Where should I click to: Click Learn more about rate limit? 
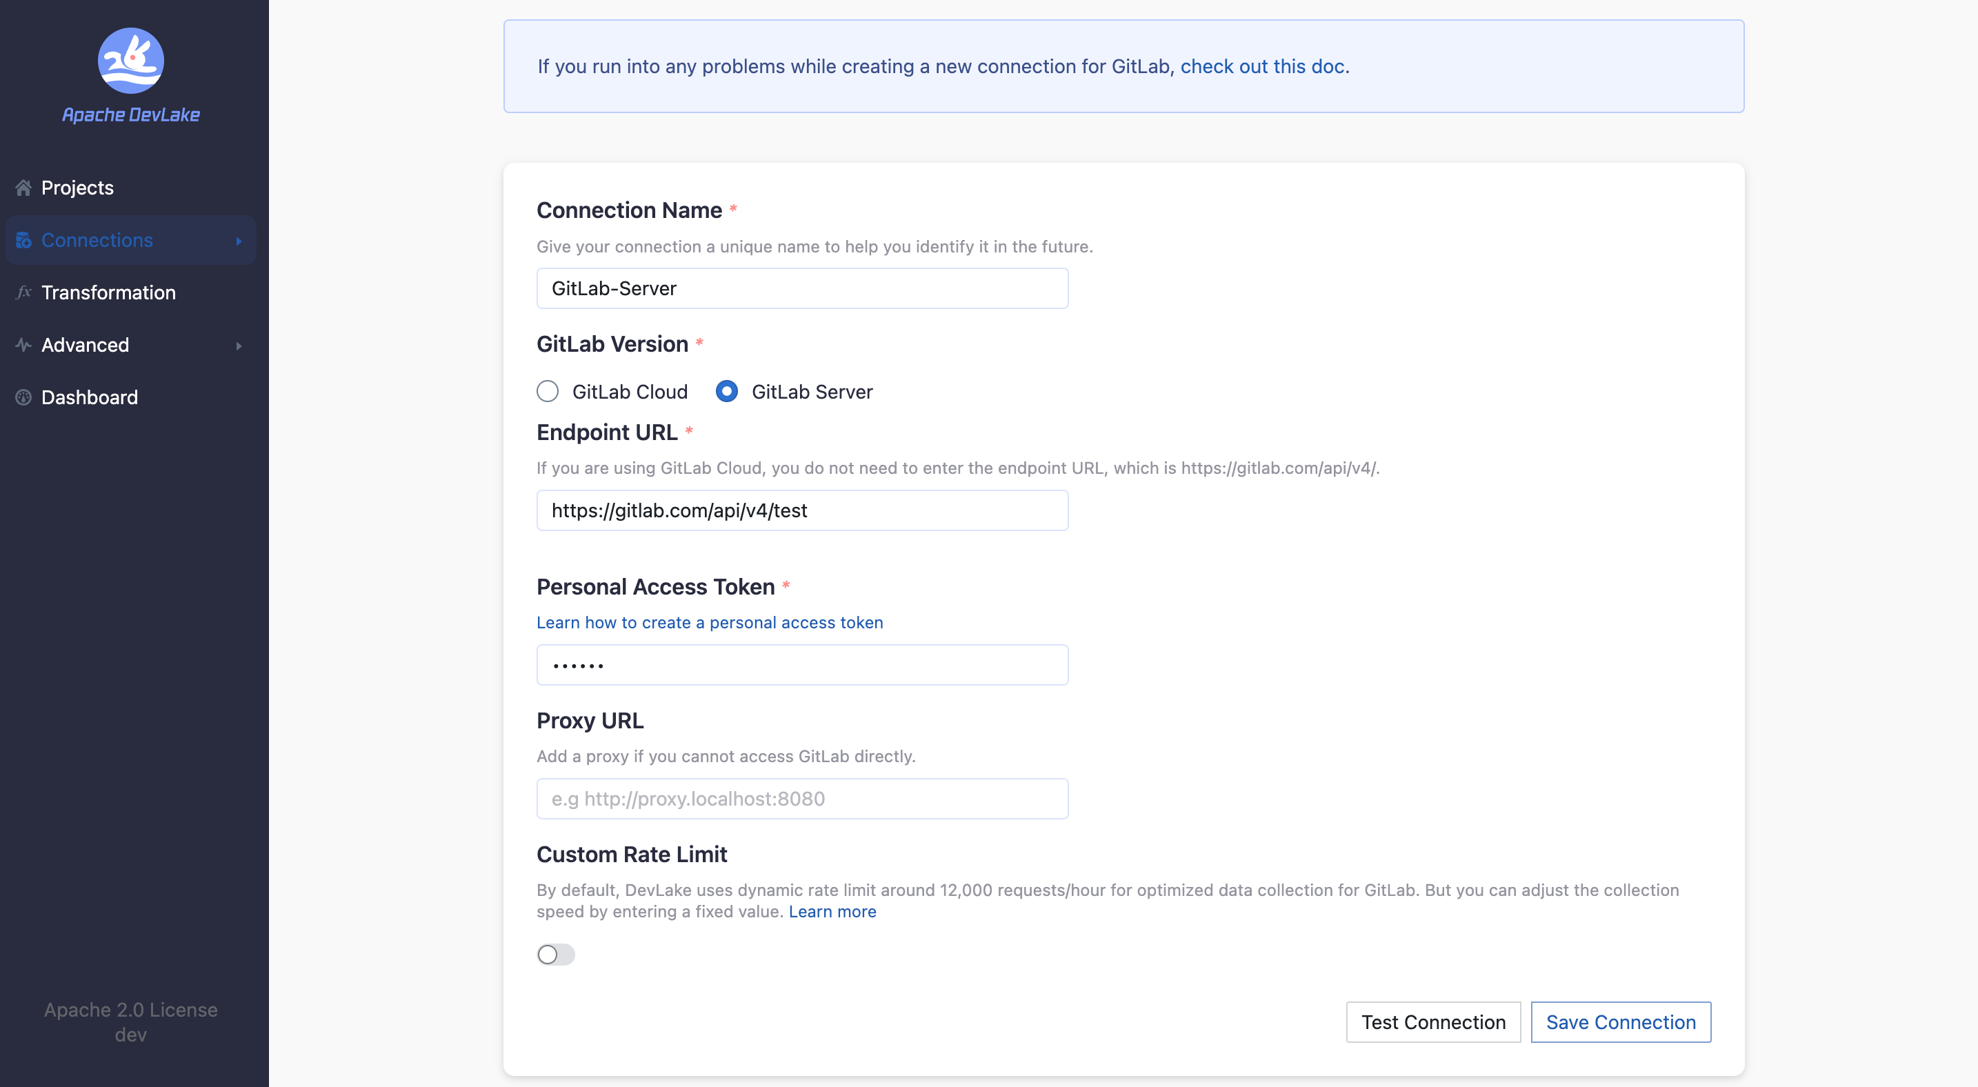(832, 911)
